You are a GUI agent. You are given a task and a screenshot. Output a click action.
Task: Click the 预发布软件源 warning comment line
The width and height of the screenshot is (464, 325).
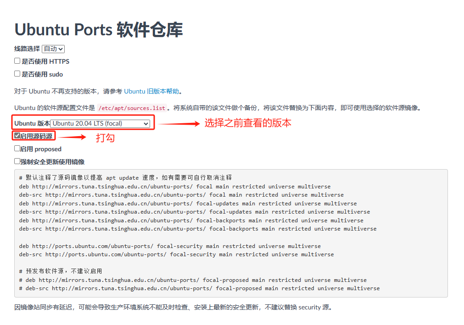click(x=60, y=271)
